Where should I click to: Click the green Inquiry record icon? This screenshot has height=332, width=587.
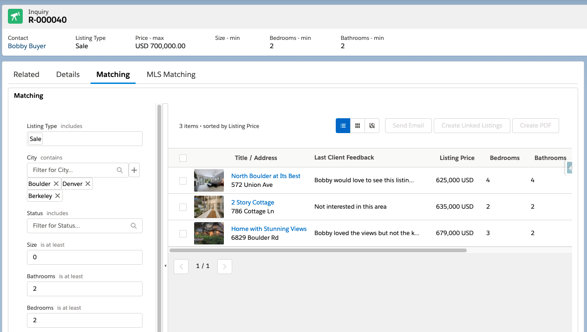click(15, 16)
